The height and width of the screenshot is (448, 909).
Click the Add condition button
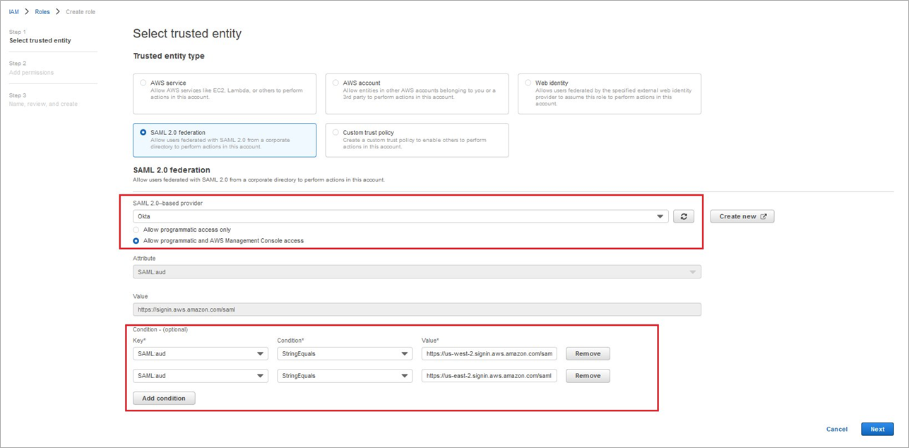point(164,399)
